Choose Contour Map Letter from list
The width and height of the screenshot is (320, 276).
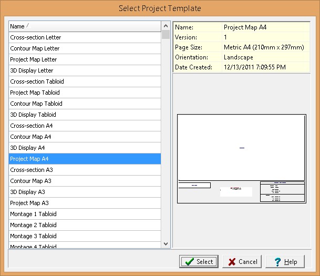coord(35,48)
